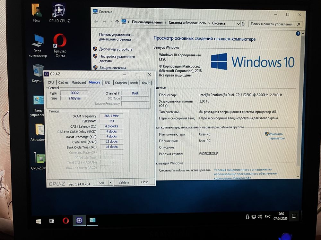Go to Панель управления домашняя страница
Viewport: 321px width, 240px height.
(x=117, y=37)
